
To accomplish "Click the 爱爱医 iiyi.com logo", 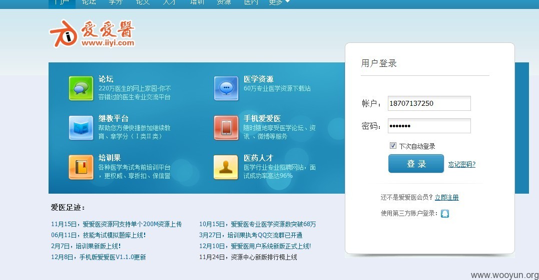I will 92,33.
